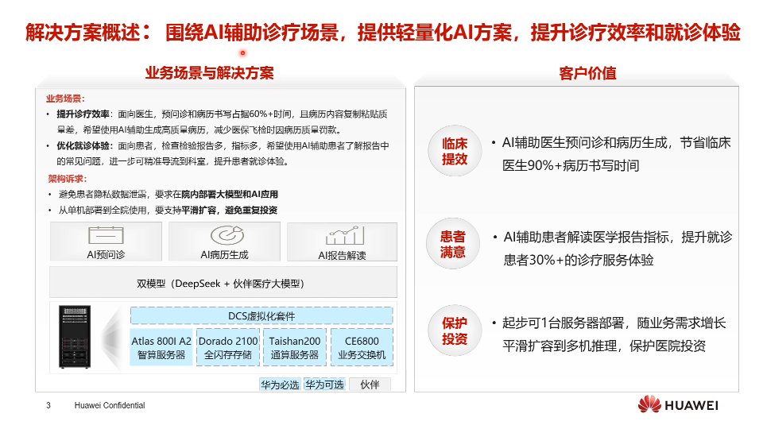Click the 客户价值 section heading

(x=587, y=73)
